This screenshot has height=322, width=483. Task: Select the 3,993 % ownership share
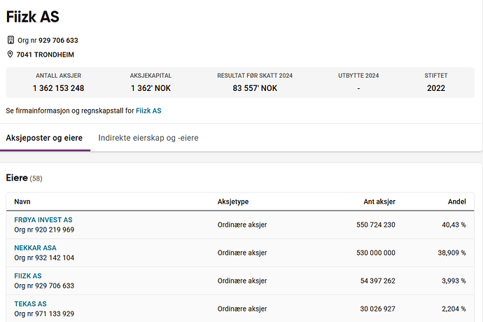click(454, 281)
